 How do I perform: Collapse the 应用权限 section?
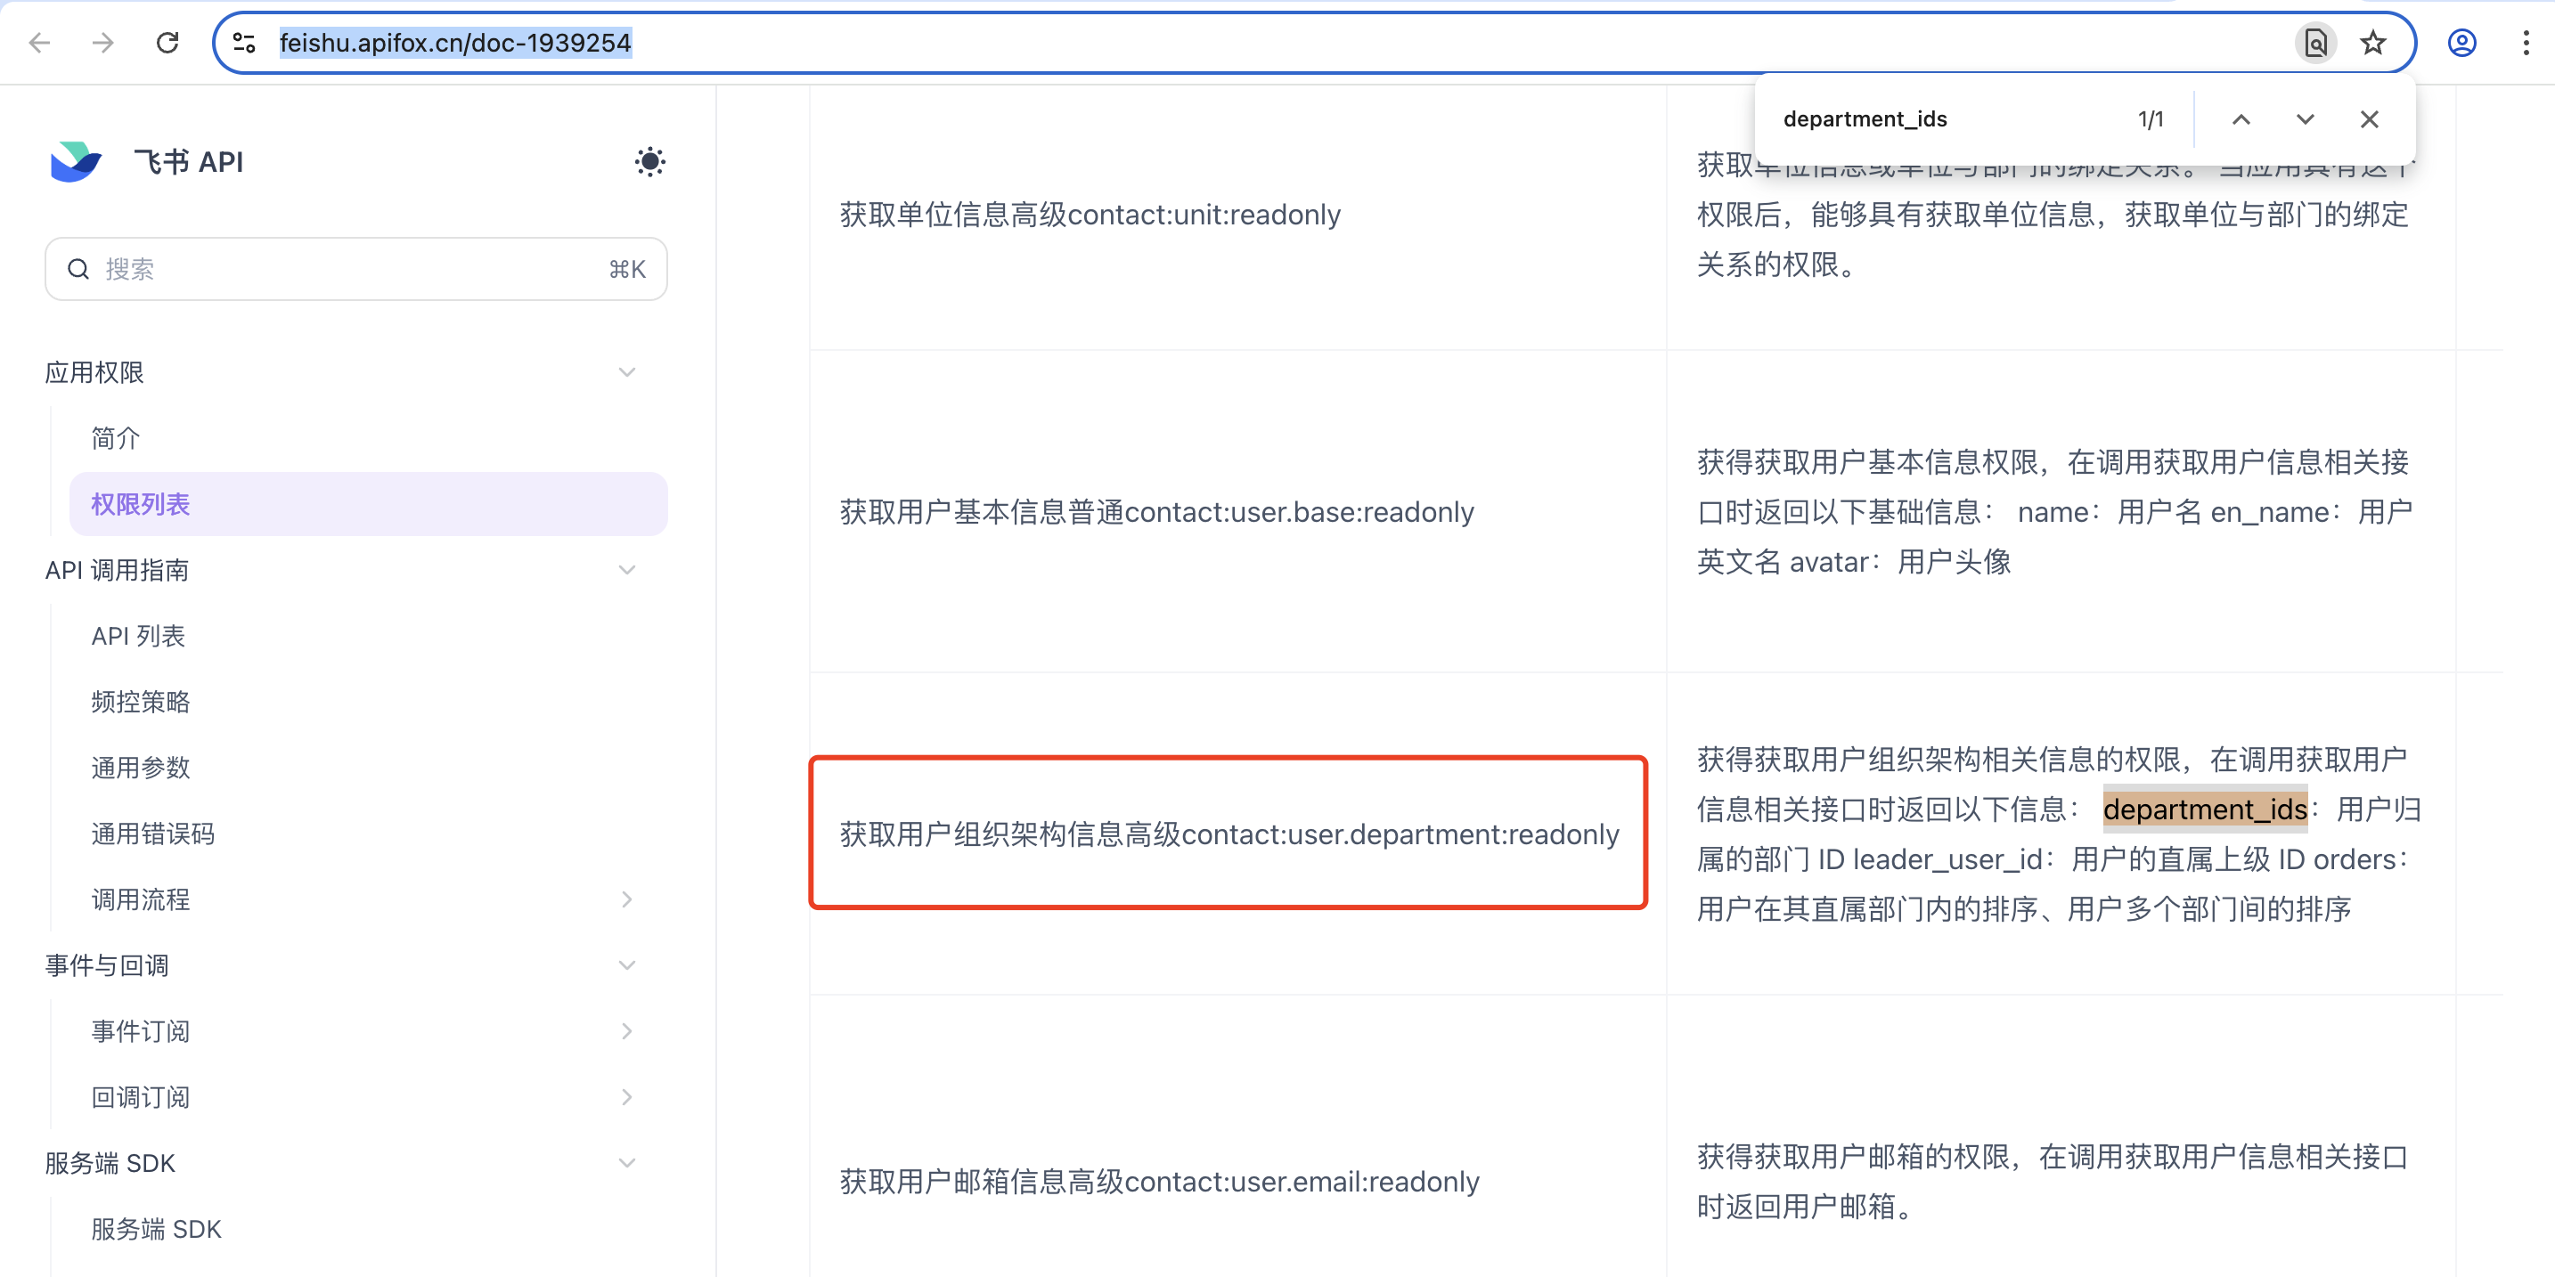[627, 373]
